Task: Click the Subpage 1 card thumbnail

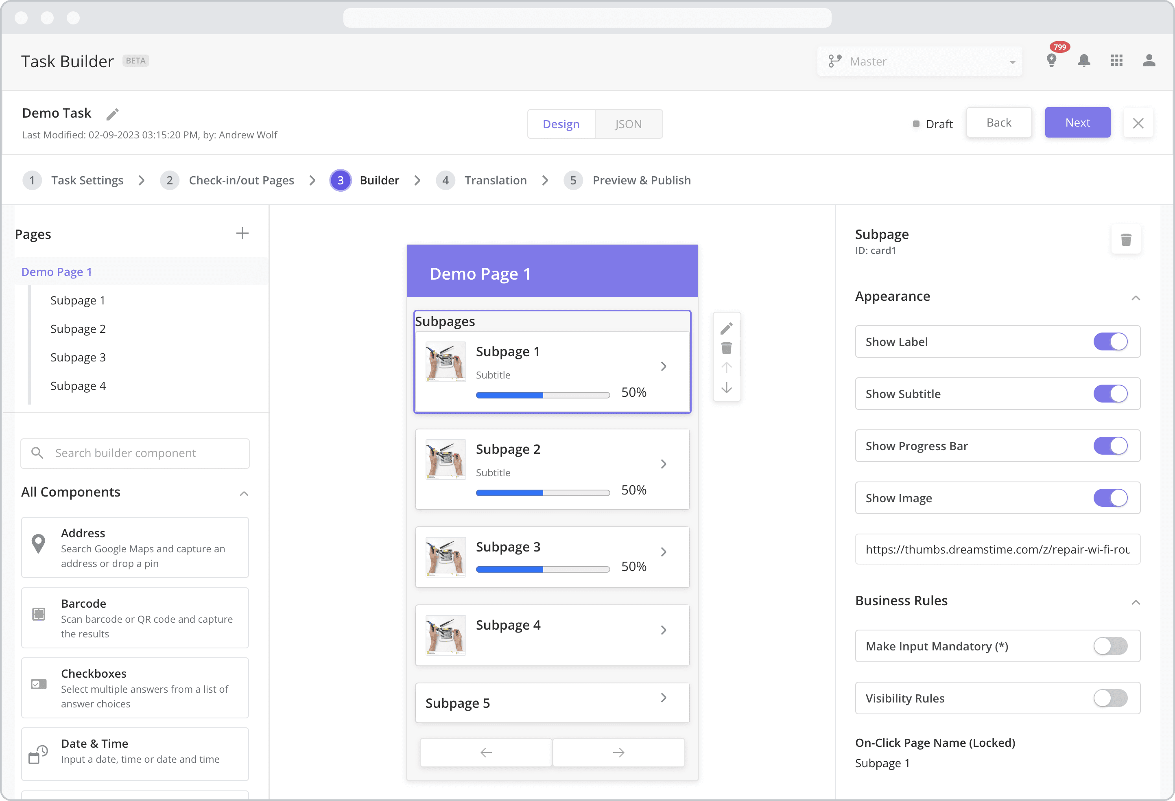Action: (446, 361)
